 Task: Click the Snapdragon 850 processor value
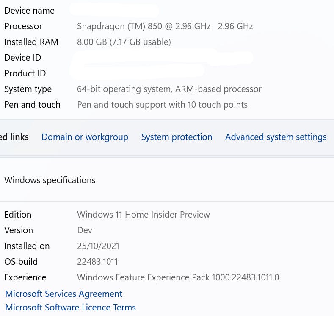tap(165, 26)
